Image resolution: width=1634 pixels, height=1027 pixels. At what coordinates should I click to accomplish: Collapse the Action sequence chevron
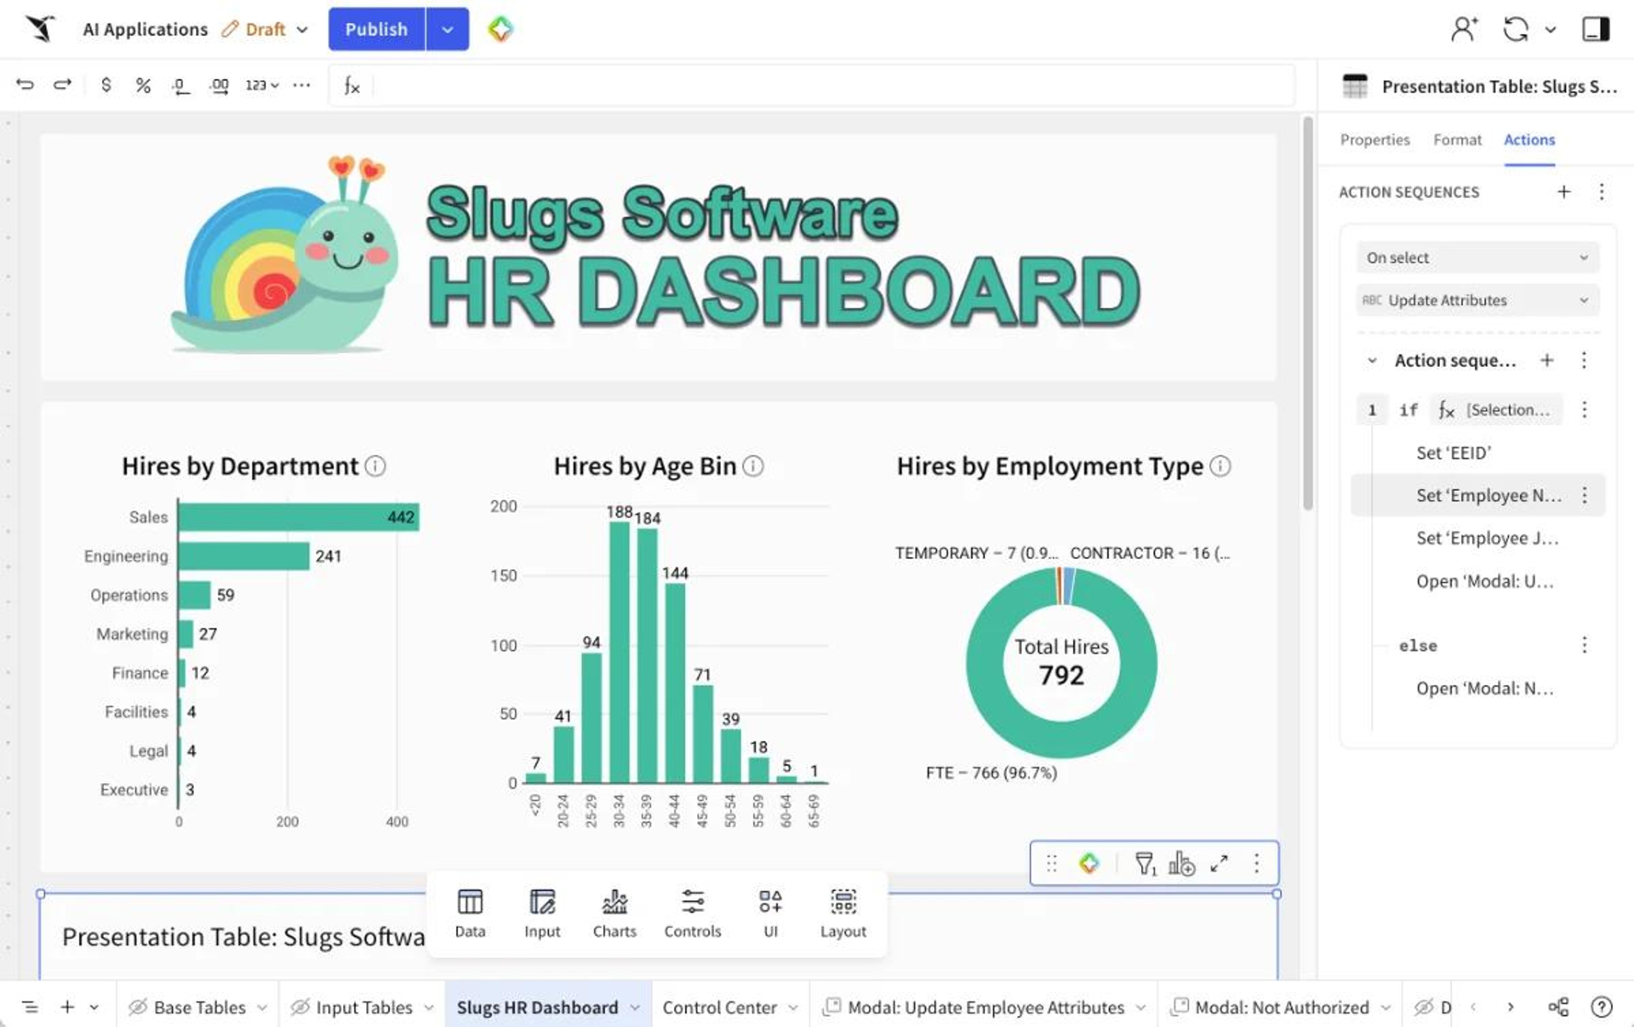(1371, 360)
